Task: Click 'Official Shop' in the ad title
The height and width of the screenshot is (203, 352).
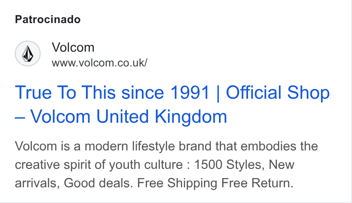Action: click(278, 93)
